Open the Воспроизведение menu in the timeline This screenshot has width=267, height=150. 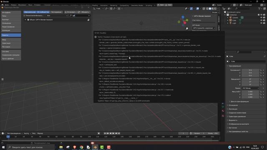click(x=15, y=133)
